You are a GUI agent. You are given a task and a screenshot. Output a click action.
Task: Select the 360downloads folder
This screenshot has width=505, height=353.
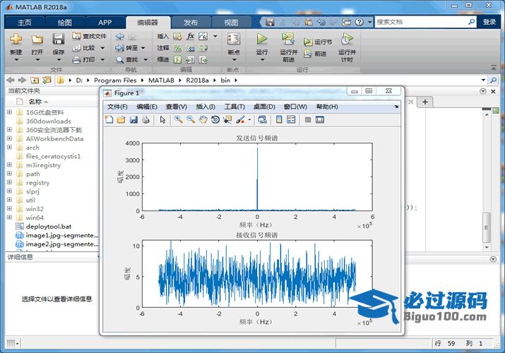pyautogui.click(x=48, y=121)
